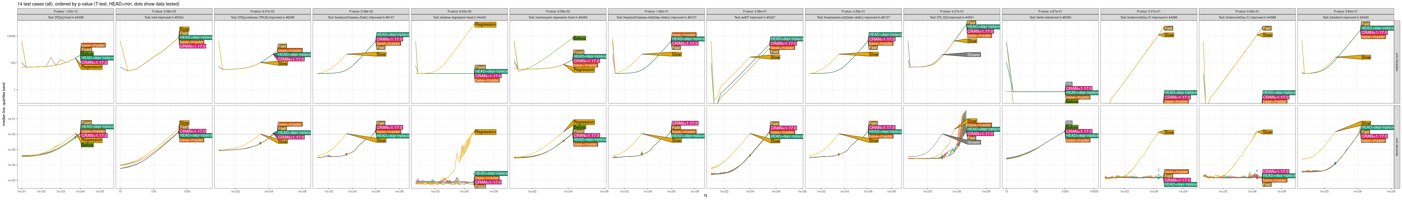The width and height of the screenshot is (1402, 200).
Task: Click the 'Test: setDT improved in #5427' header
Action: click(755, 17)
